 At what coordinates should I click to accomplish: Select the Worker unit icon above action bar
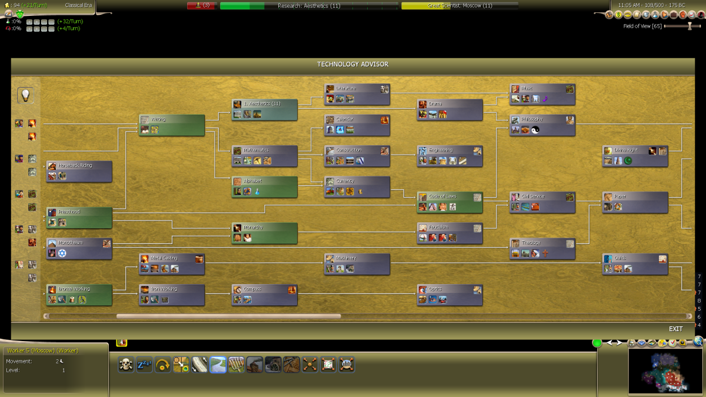click(122, 342)
